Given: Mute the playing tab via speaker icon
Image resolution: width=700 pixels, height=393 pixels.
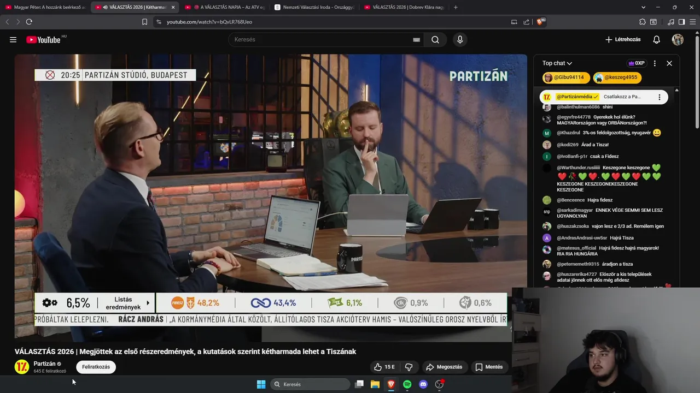Looking at the screenshot, I should click(105, 7).
